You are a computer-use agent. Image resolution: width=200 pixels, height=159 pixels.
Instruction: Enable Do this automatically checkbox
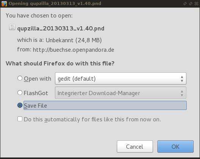pos(20,119)
